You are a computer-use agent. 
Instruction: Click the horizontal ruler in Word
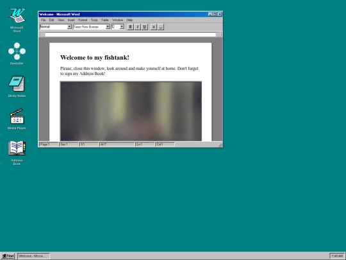pyautogui.click(x=131, y=35)
